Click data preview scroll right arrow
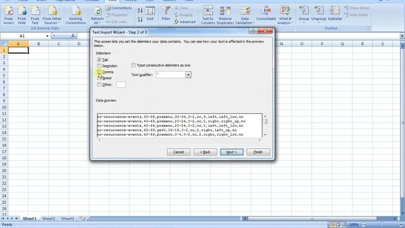 click(x=259, y=140)
